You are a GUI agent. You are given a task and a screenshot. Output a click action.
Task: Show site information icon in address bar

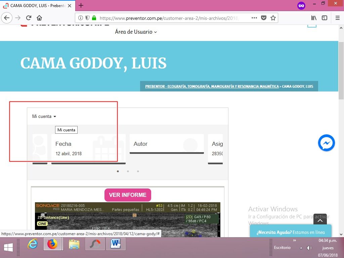[81, 18]
